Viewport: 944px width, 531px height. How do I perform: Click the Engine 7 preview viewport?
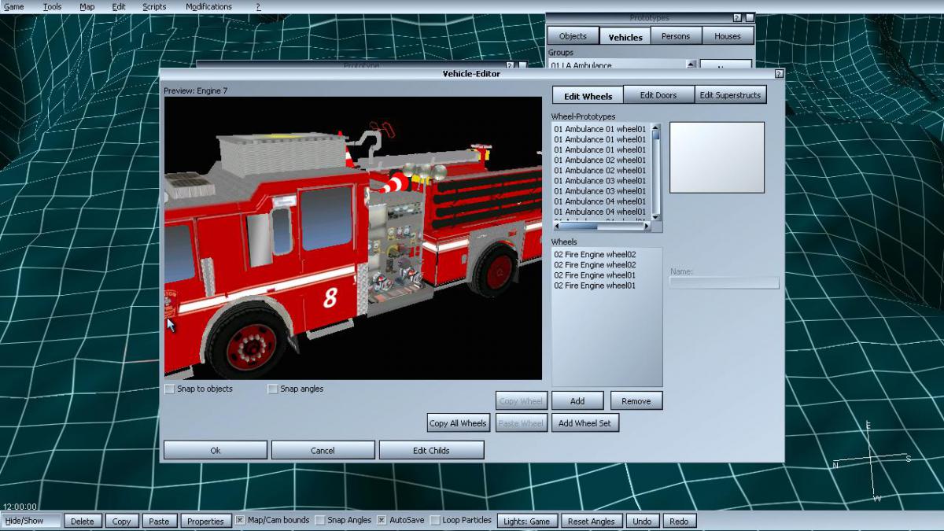click(353, 238)
